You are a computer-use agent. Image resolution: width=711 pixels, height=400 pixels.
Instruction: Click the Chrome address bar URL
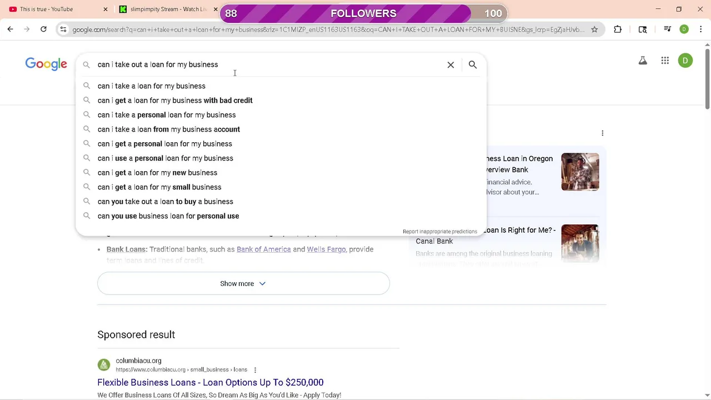pyautogui.click(x=328, y=29)
